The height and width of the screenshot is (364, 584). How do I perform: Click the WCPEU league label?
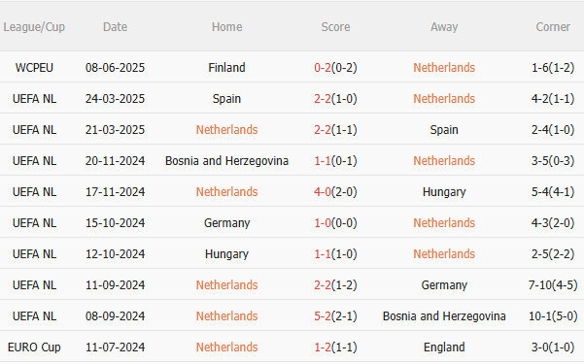point(34,67)
